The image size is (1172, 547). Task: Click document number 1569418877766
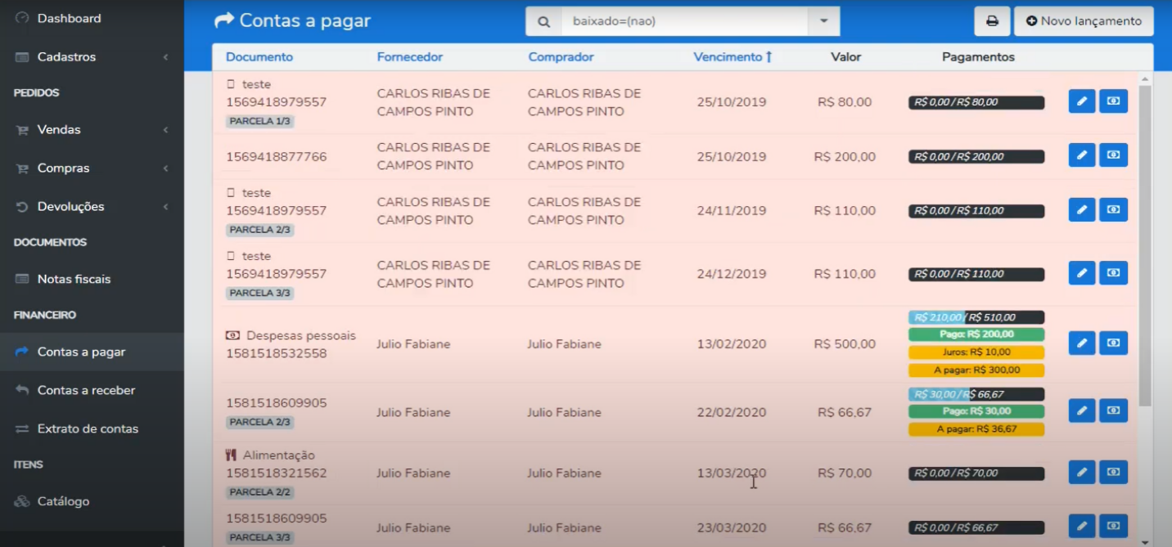click(277, 156)
